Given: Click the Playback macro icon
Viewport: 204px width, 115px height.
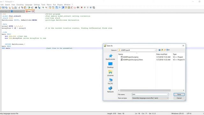Looking at the screenshot, I should (88, 8).
